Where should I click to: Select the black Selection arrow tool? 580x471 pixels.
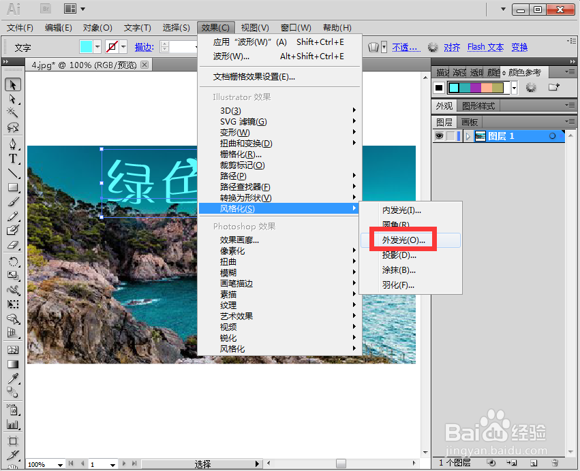(x=13, y=84)
